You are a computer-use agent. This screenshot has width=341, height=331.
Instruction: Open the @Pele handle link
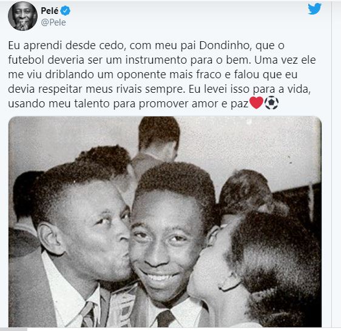53,22
